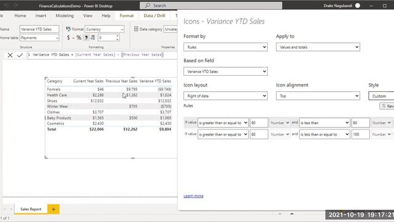Cancel the formula with the X icon
Screen dimensions: 394x222
click(10, 55)
